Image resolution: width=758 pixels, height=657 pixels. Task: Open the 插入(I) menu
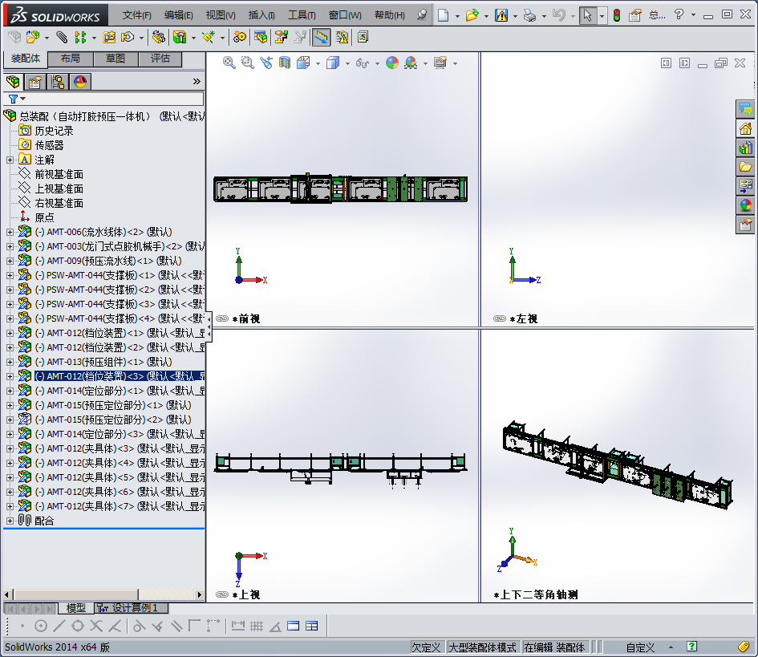[261, 15]
